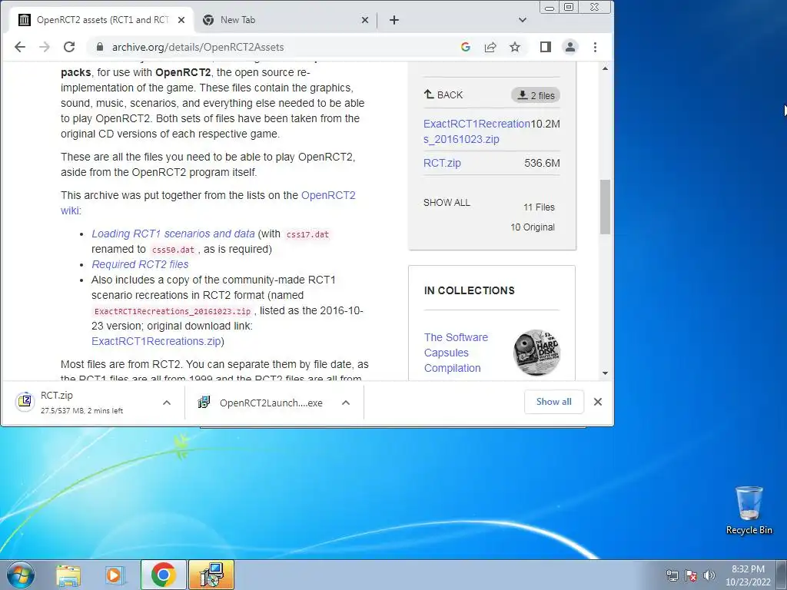Open Windows Media Player from taskbar
The image size is (787, 590).
point(115,575)
